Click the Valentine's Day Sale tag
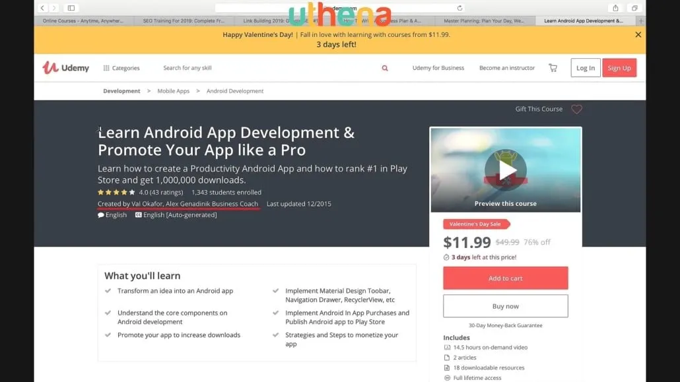 point(476,224)
